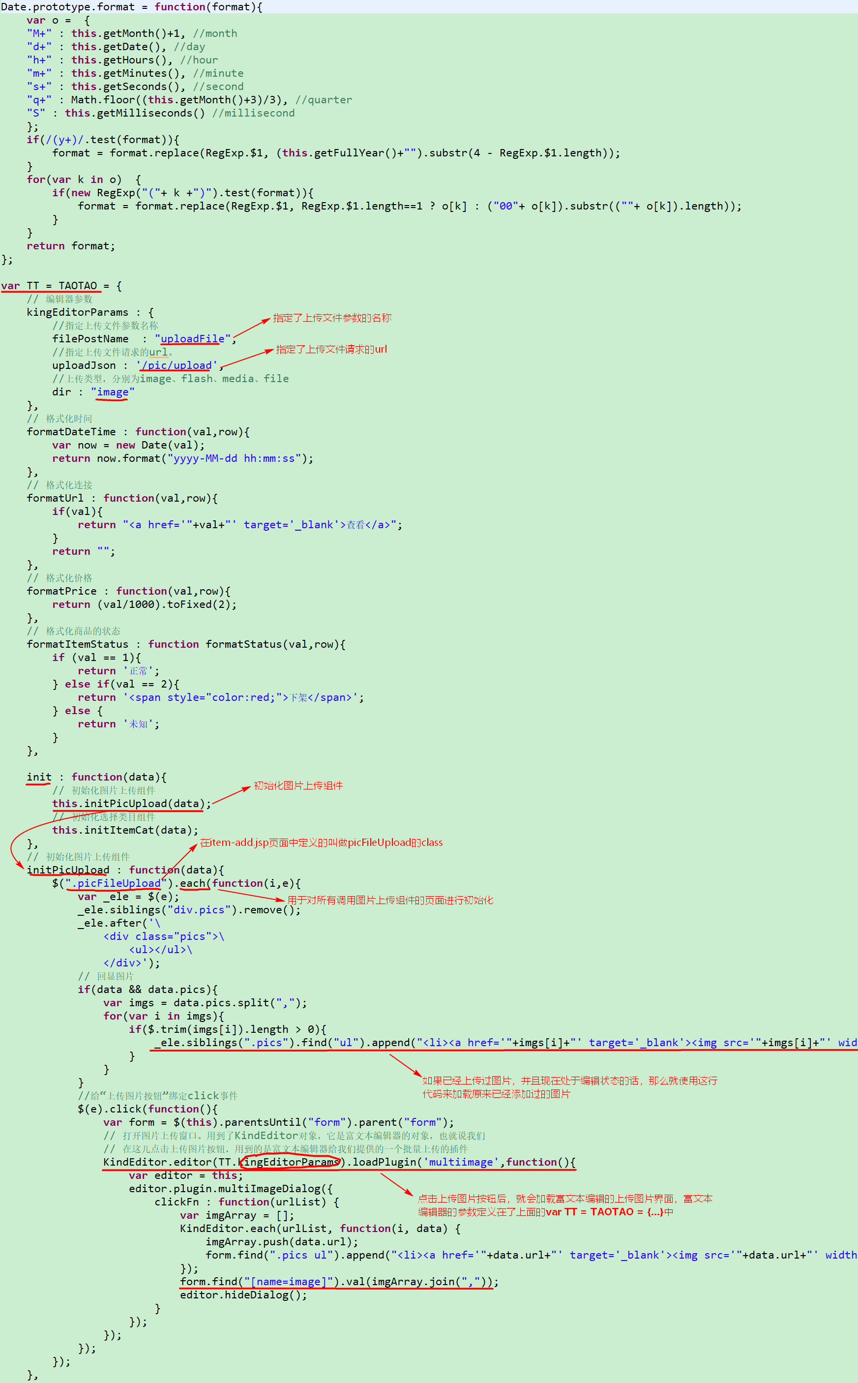The height and width of the screenshot is (1383, 858).
Task: Click the "if(/(y+)/.test(format)){" line
Action: 103,140
